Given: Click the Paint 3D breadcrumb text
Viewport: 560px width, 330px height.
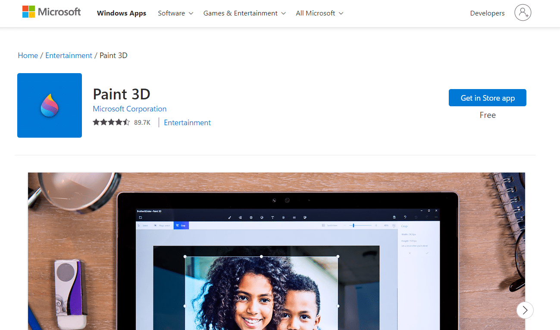Looking at the screenshot, I should point(113,56).
